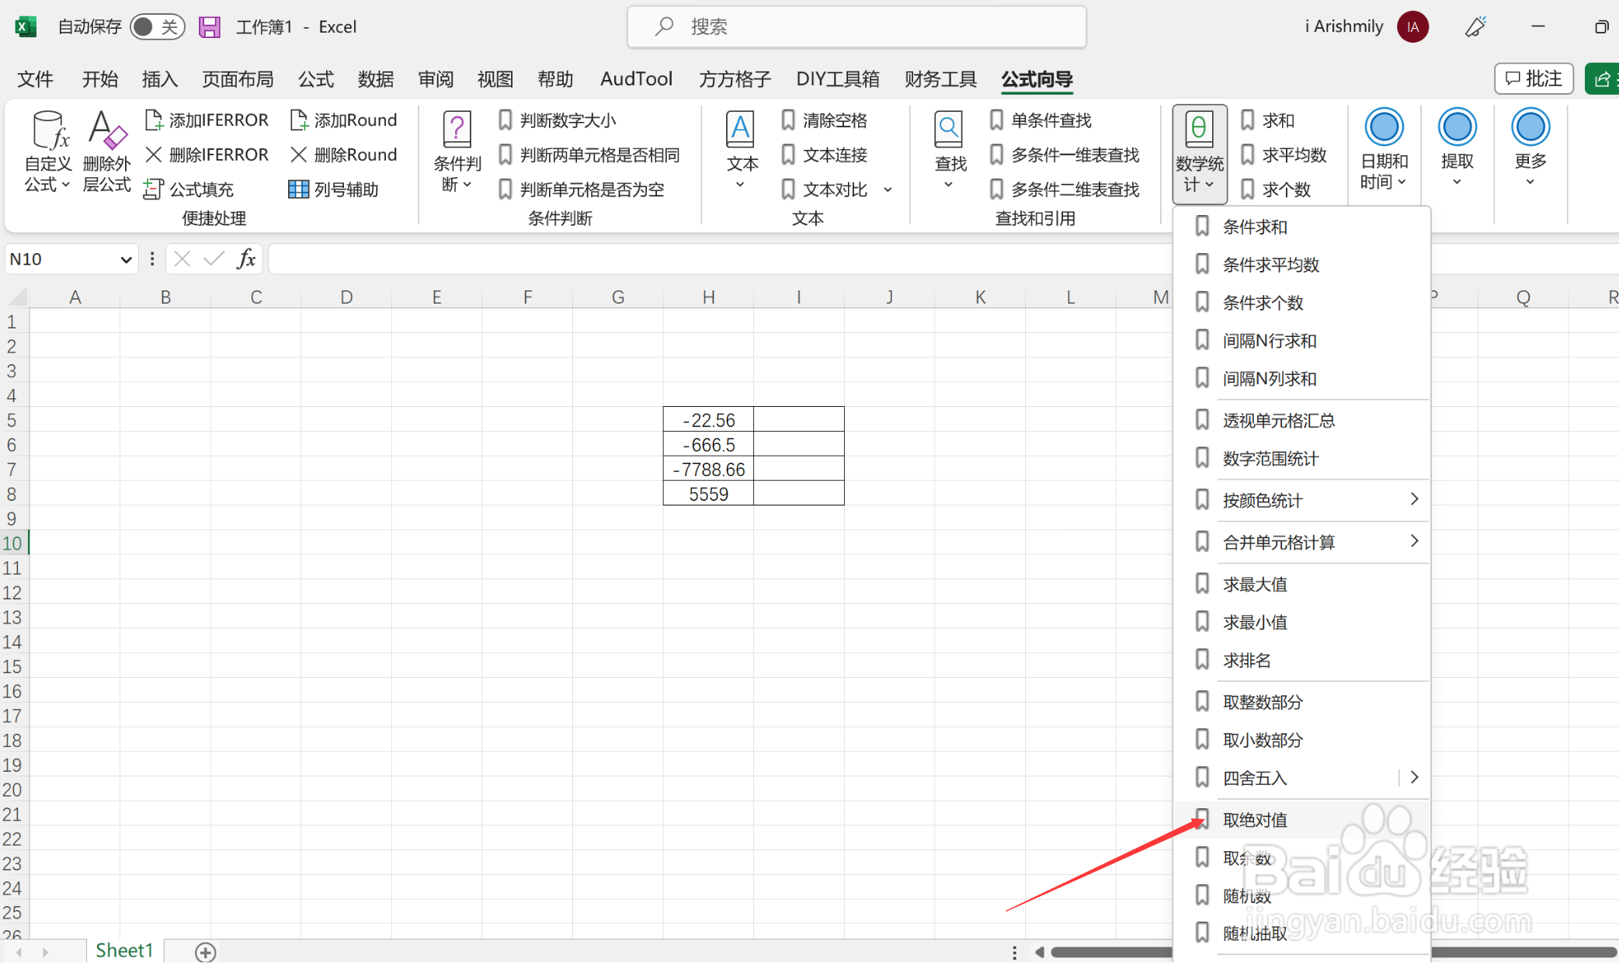Click the search box 搜索
The height and width of the screenshot is (976, 1619).
856,27
